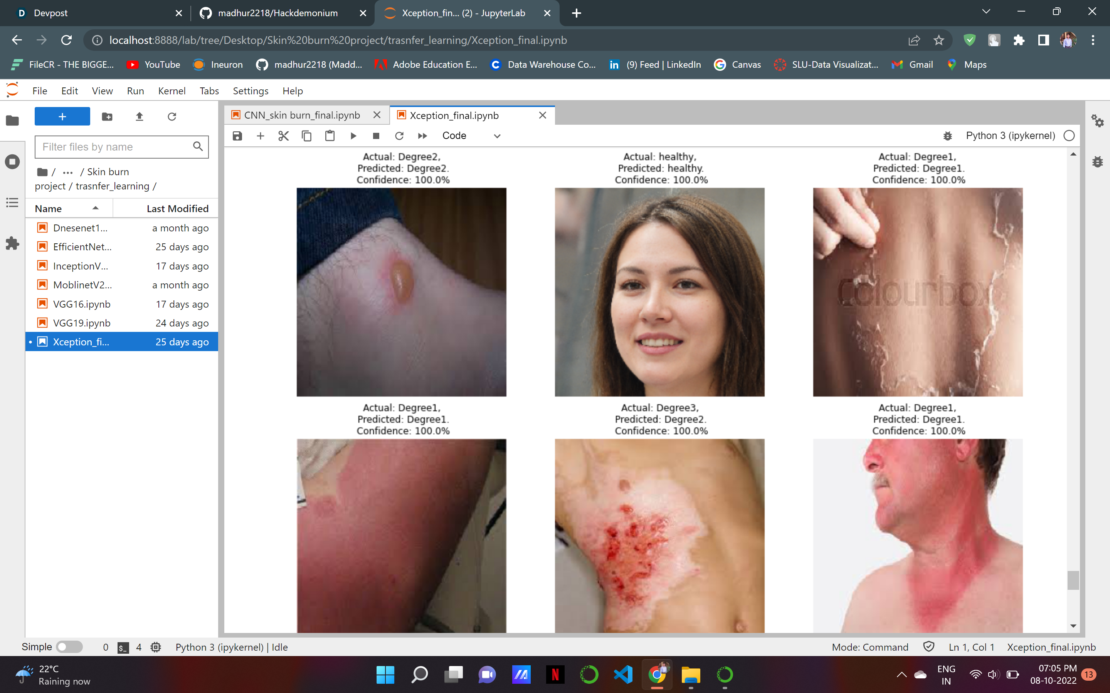Interrupt the kernel with stop icon
Screen dimensions: 1110x693
click(x=376, y=136)
